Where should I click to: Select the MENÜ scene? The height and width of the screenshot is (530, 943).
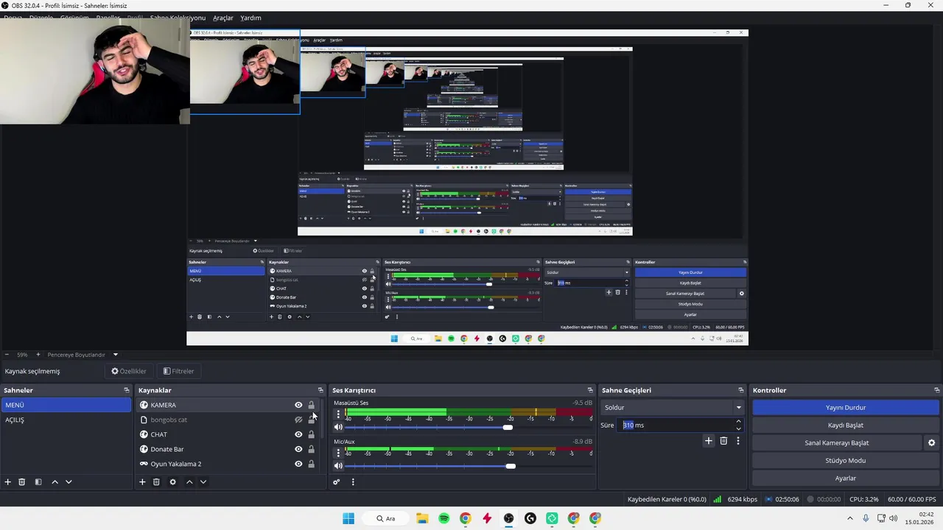click(66, 405)
